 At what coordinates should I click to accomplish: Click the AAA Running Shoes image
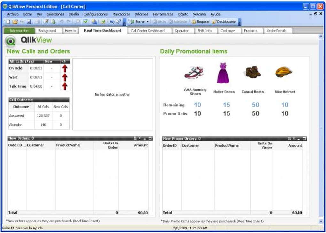pyautogui.click(x=194, y=73)
